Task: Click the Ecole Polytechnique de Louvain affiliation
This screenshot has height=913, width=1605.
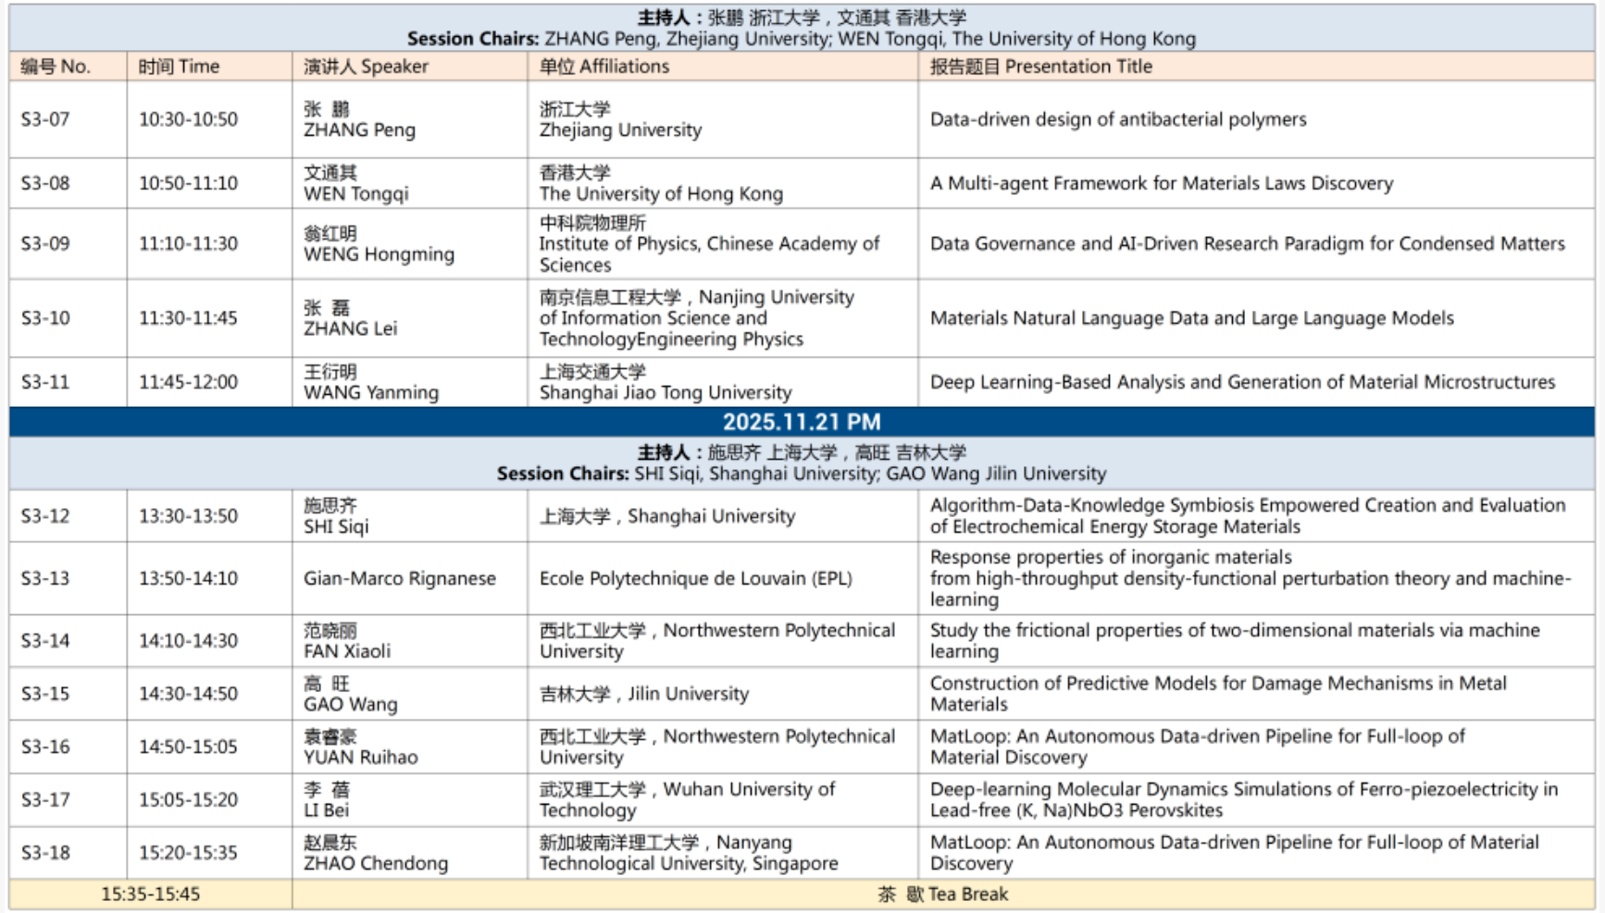Action: pos(695,578)
